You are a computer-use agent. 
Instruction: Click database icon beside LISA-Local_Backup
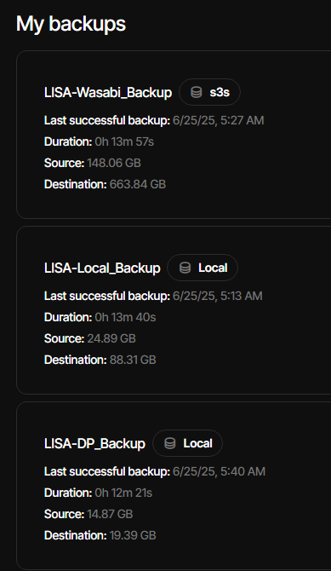click(185, 268)
